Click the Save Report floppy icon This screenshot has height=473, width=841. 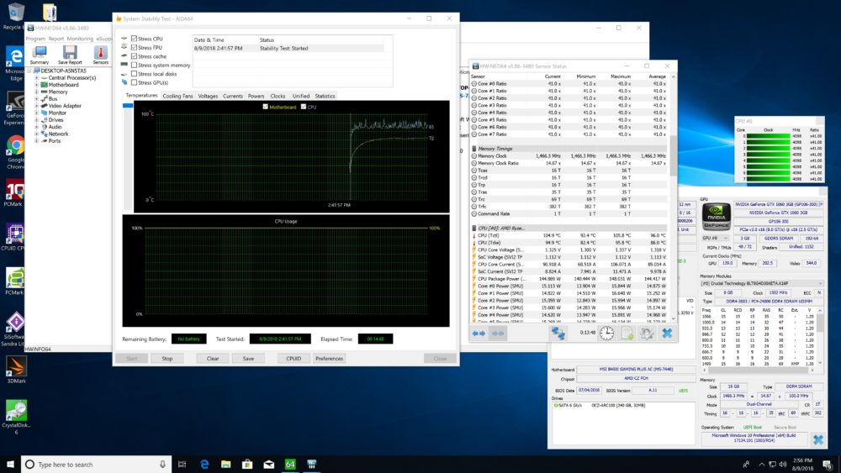[70, 55]
